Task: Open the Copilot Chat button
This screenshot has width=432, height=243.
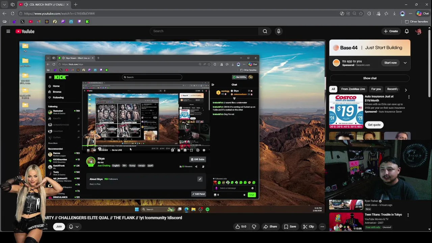Action: click(x=423, y=13)
